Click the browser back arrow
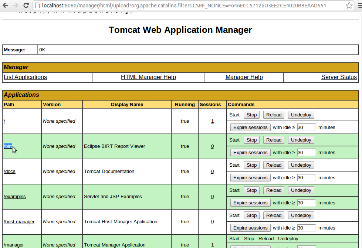The height and width of the screenshot is (248, 362). click(6, 6)
